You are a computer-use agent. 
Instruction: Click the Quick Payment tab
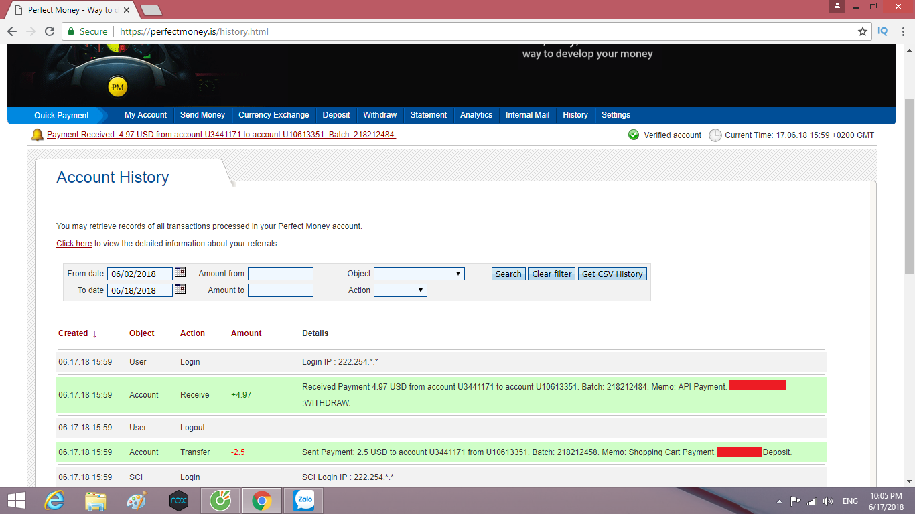62,116
